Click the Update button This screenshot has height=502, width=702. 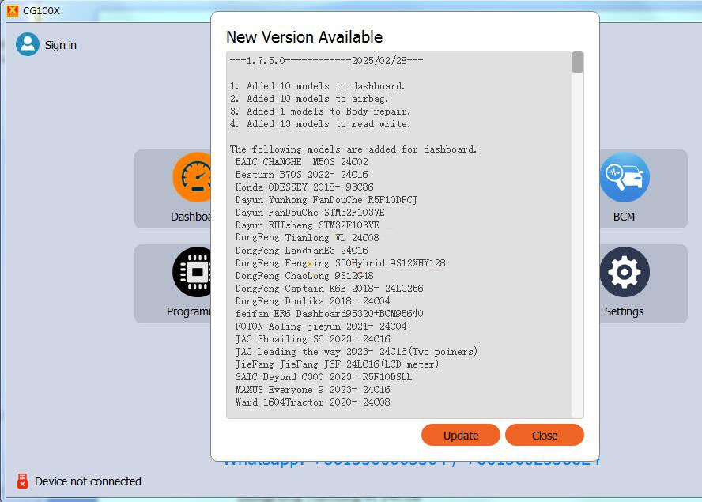[x=460, y=435]
